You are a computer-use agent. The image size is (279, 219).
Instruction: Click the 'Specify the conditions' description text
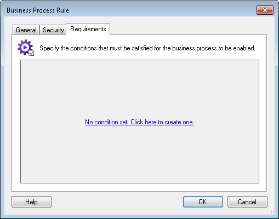pos(147,48)
